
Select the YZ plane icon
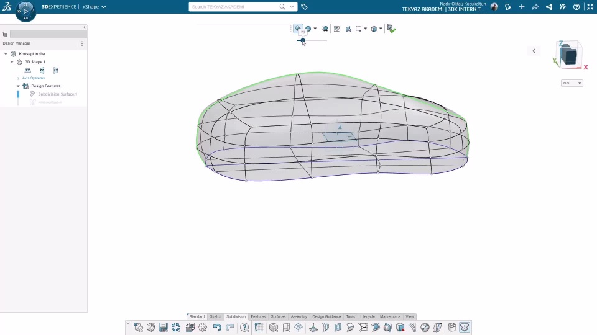[42, 70]
